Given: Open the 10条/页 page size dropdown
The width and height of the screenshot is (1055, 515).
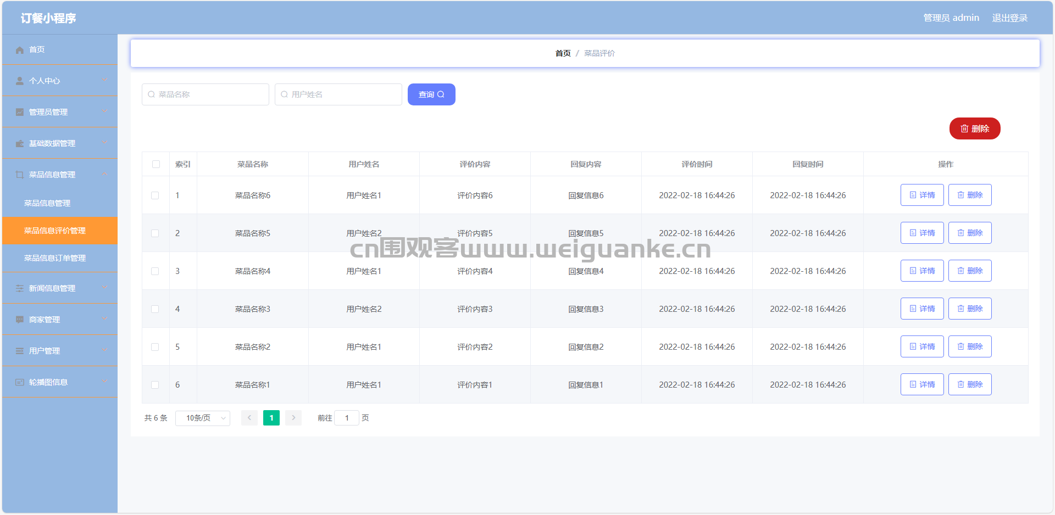Looking at the screenshot, I should pyautogui.click(x=203, y=418).
